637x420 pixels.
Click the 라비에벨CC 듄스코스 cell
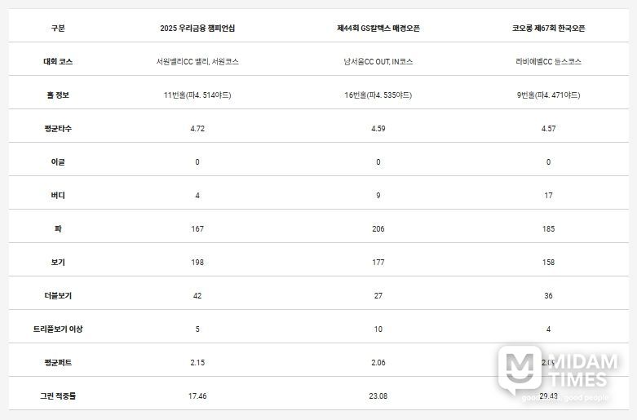[548, 61]
